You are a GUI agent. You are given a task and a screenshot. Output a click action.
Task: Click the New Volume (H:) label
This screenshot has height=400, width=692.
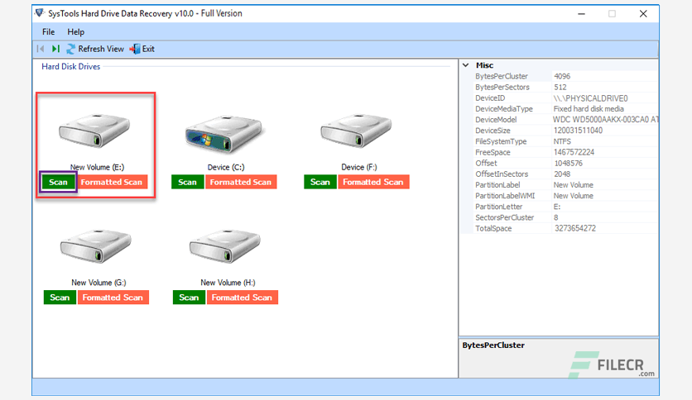(x=228, y=283)
